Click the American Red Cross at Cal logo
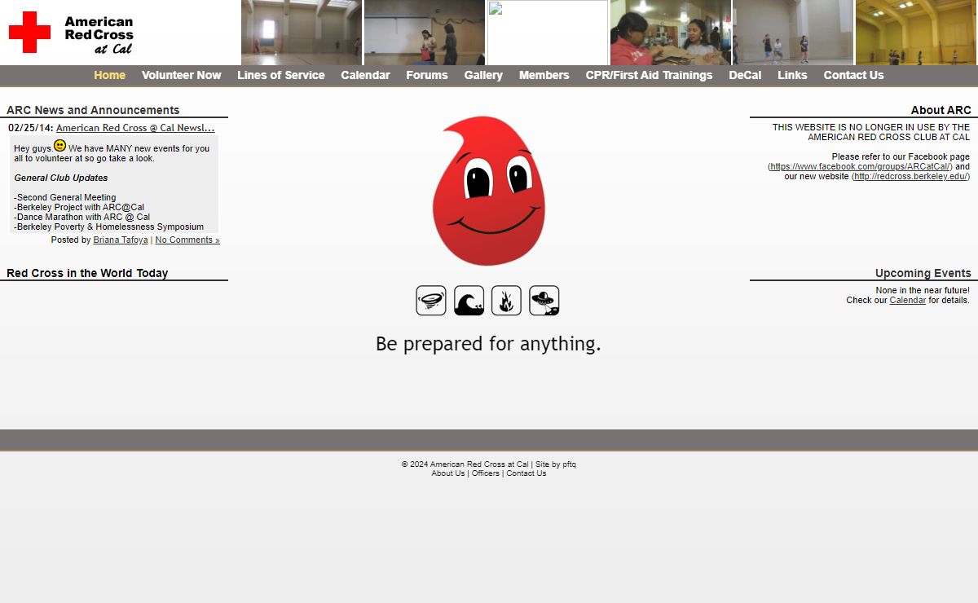Viewport: 978px width, 603px height. [71, 33]
